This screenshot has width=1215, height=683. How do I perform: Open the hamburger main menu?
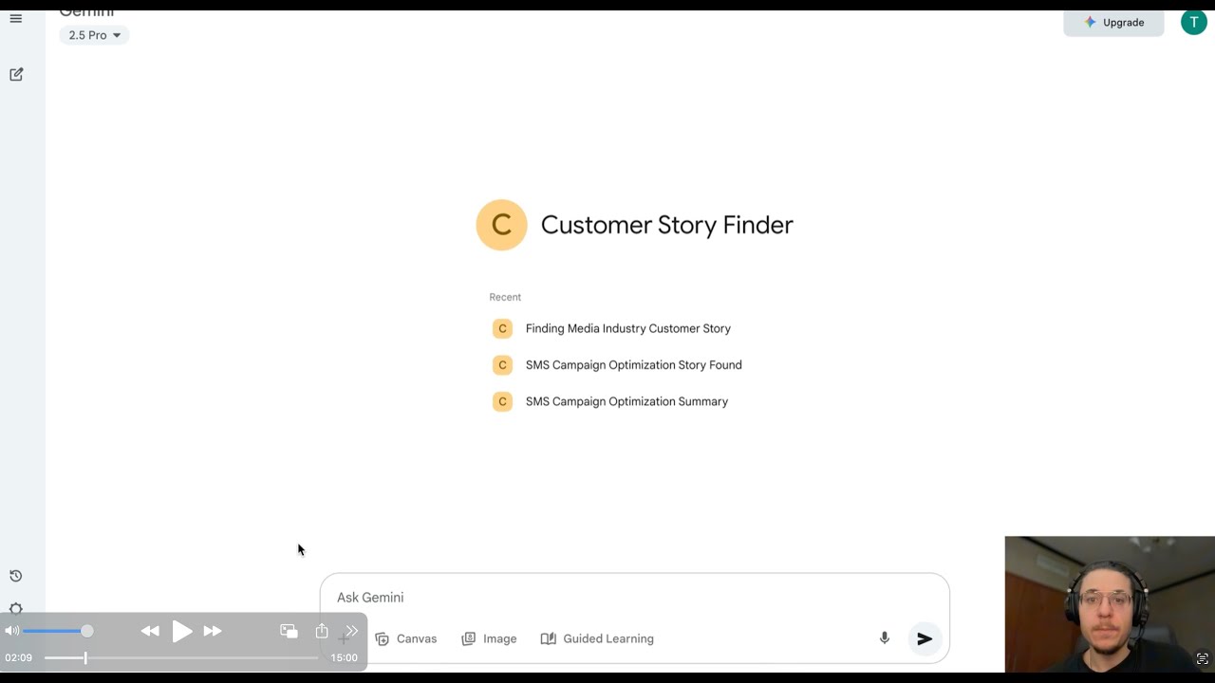point(15,19)
